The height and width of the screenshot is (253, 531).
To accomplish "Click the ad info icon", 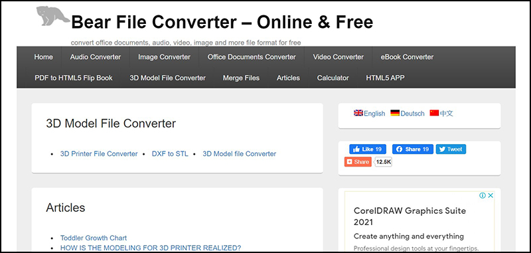I will coord(483,195).
